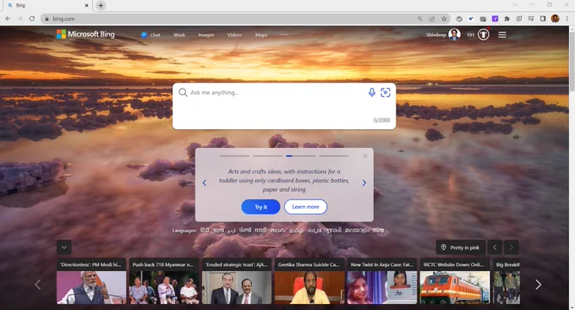The height and width of the screenshot is (310, 575).
Task: Open the Shivdeep account profile picture
Action: (454, 35)
